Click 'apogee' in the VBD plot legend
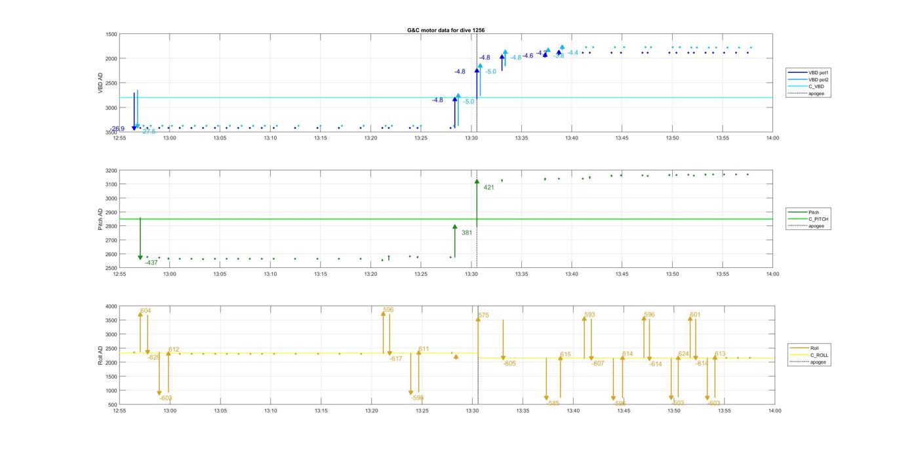Image resolution: width=918 pixels, height=454 pixels. [x=816, y=94]
